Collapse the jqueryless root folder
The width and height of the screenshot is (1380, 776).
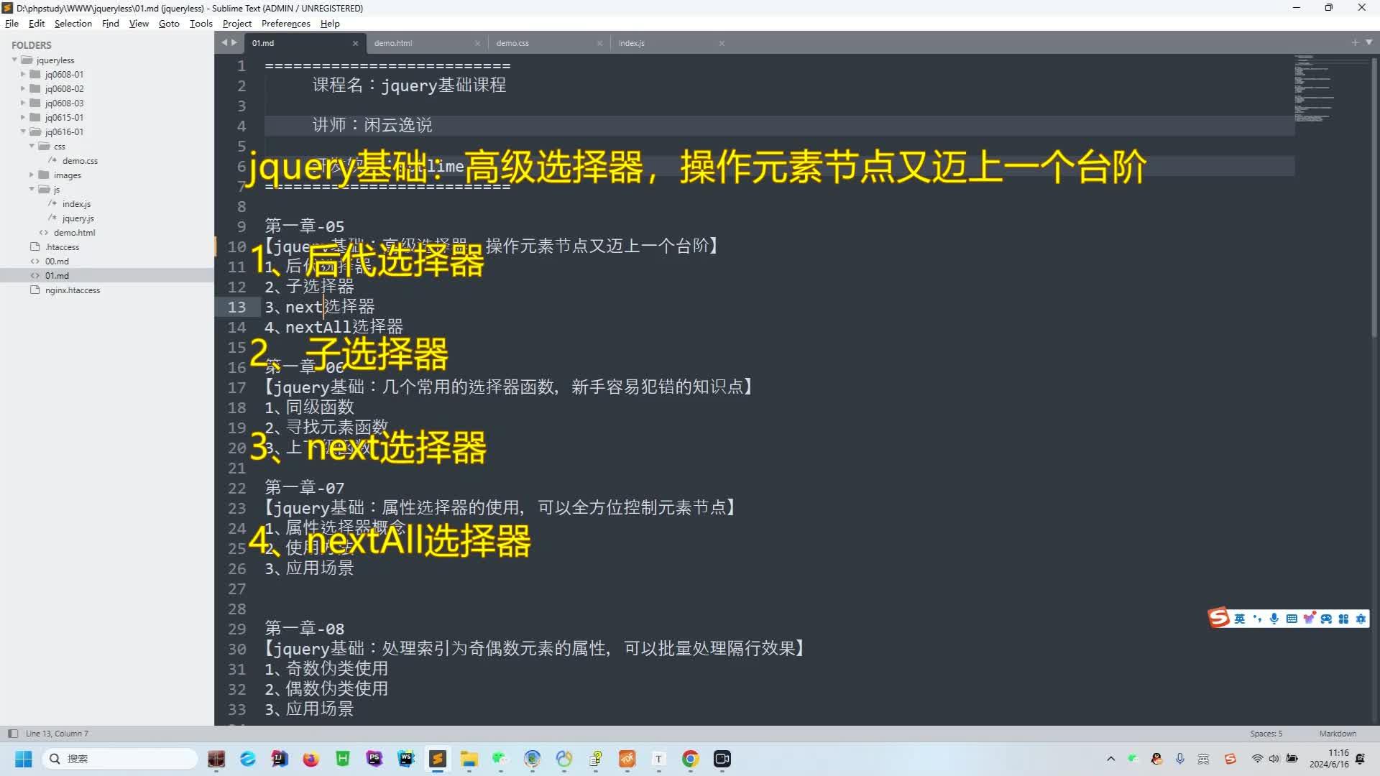(14, 60)
